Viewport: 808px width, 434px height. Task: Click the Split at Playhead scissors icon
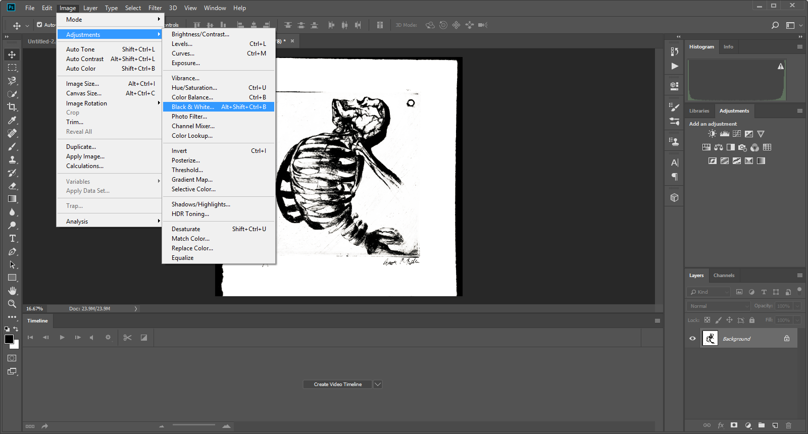tap(127, 338)
